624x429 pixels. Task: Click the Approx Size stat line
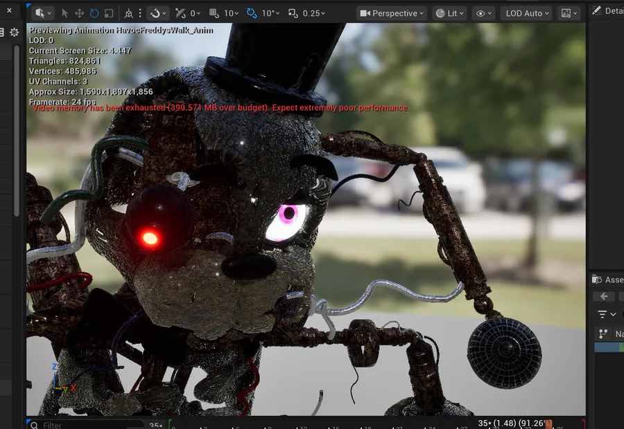point(91,92)
